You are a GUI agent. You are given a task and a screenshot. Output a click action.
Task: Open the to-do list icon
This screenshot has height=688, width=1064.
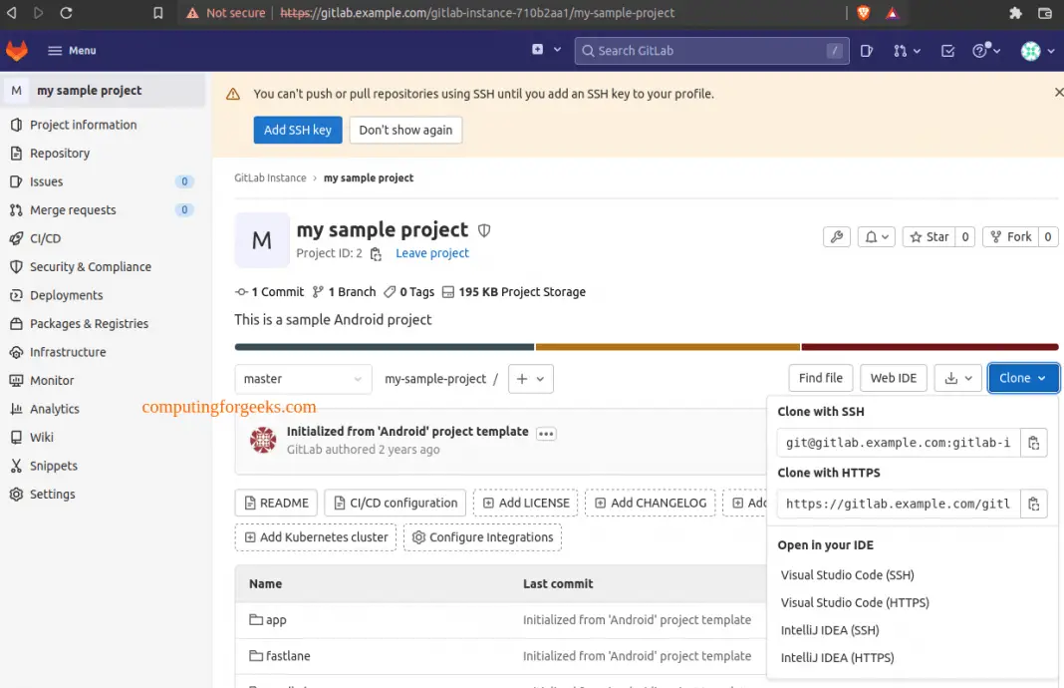(947, 51)
